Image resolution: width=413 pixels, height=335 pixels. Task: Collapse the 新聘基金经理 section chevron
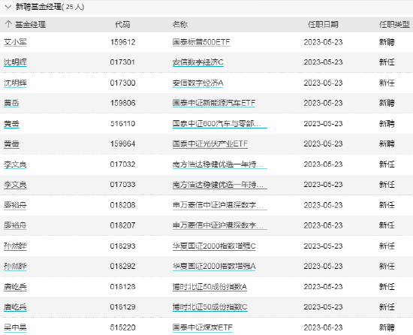[x=8, y=7]
